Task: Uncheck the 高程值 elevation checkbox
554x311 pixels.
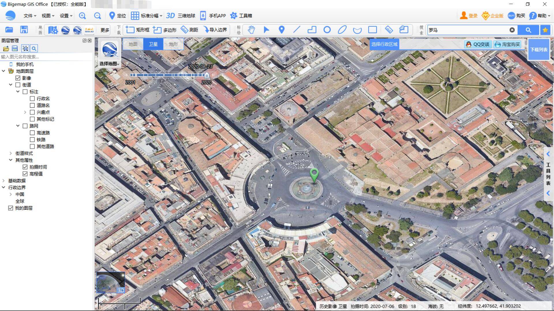Action: click(25, 174)
